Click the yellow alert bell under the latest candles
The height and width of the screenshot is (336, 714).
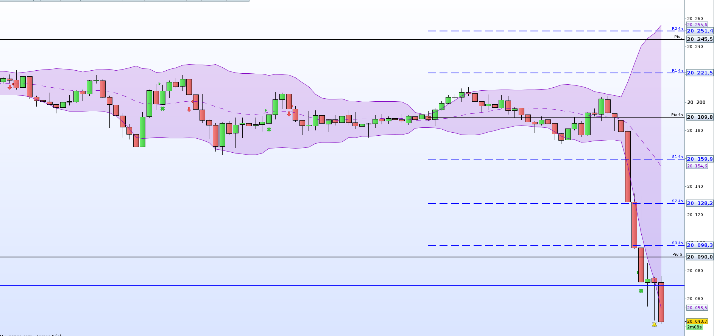pyautogui.click(x=654, y=324)
